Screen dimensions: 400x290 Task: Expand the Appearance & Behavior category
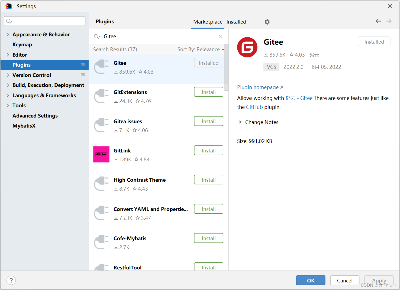click(8, 34)
